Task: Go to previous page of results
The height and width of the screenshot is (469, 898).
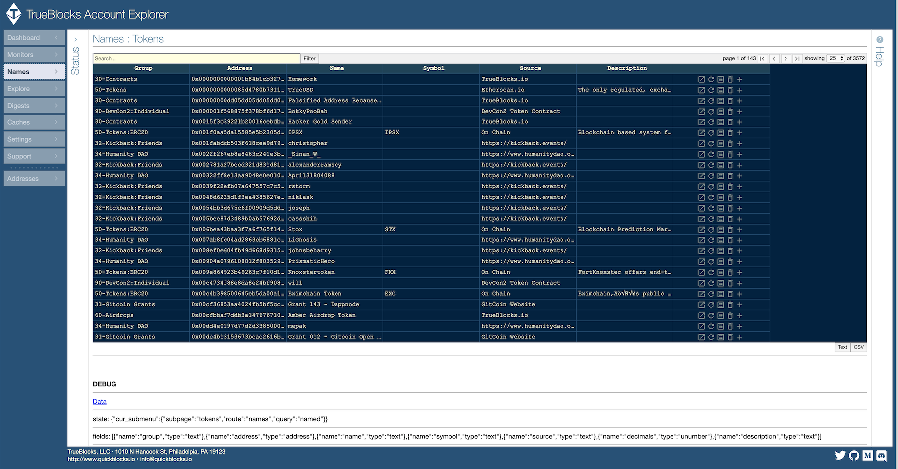Action: point(774,58)
